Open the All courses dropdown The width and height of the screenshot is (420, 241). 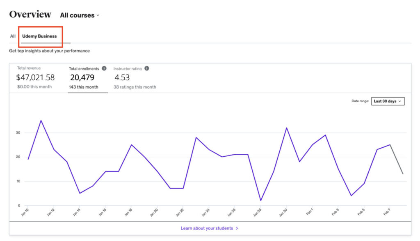80,15
